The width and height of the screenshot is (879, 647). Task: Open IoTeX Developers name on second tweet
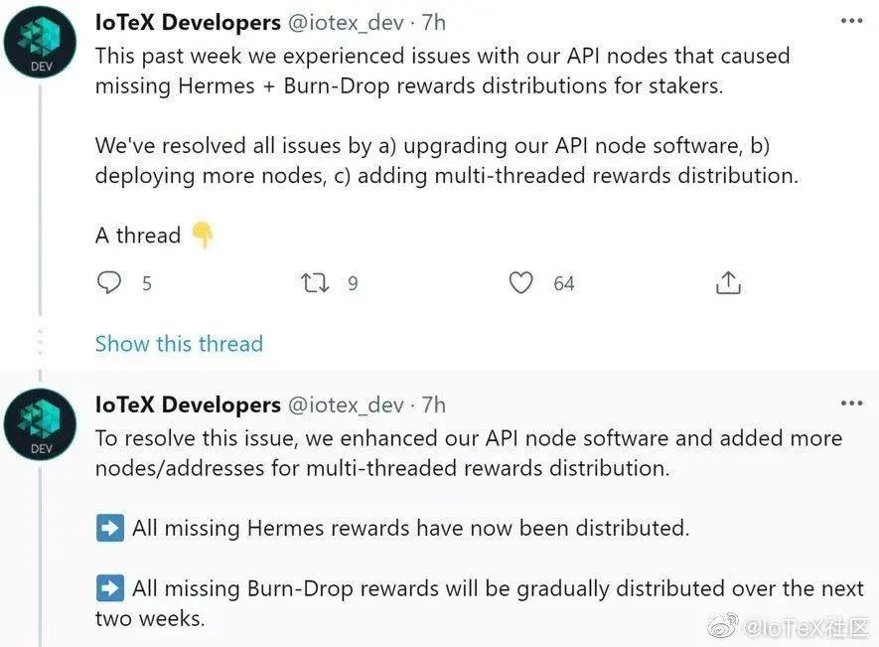point(188,404)
